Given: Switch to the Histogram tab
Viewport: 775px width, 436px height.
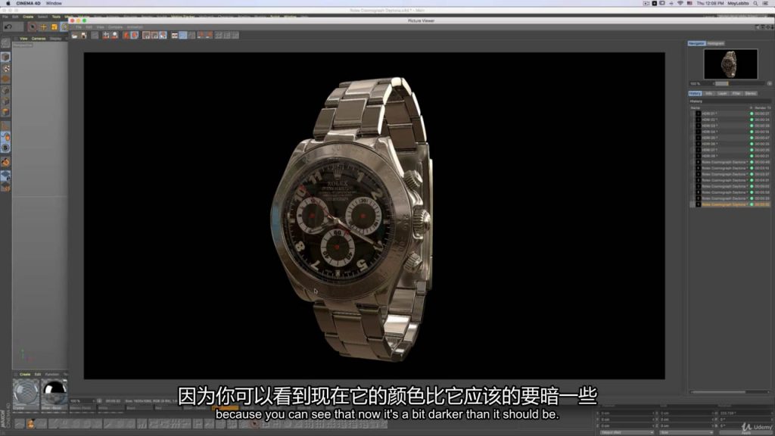Looking at the screenshot, I should tap(715, 43).
